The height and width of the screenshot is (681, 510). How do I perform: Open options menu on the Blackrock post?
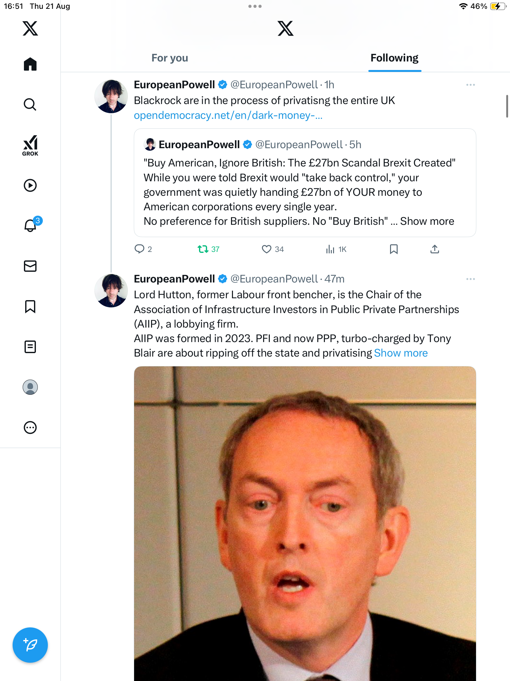click(470, 85)
